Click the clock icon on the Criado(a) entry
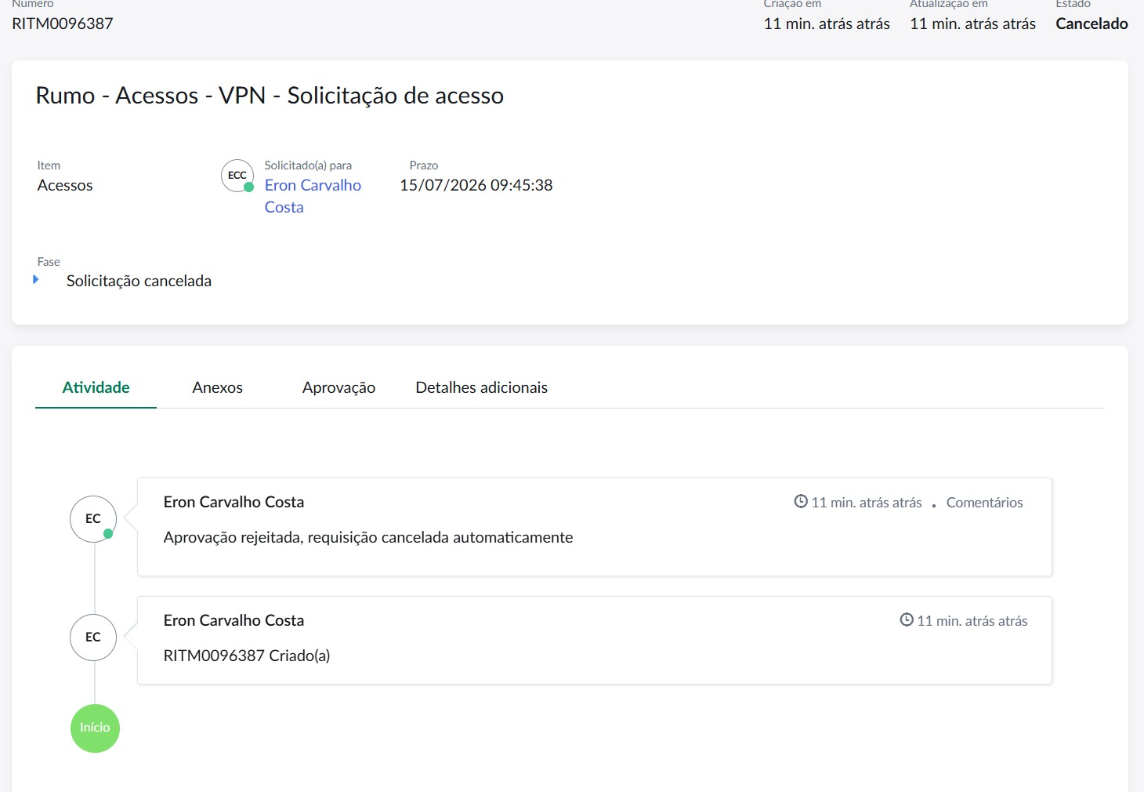The height and width of the screenshot is (792, 1144). click(907, 620)
